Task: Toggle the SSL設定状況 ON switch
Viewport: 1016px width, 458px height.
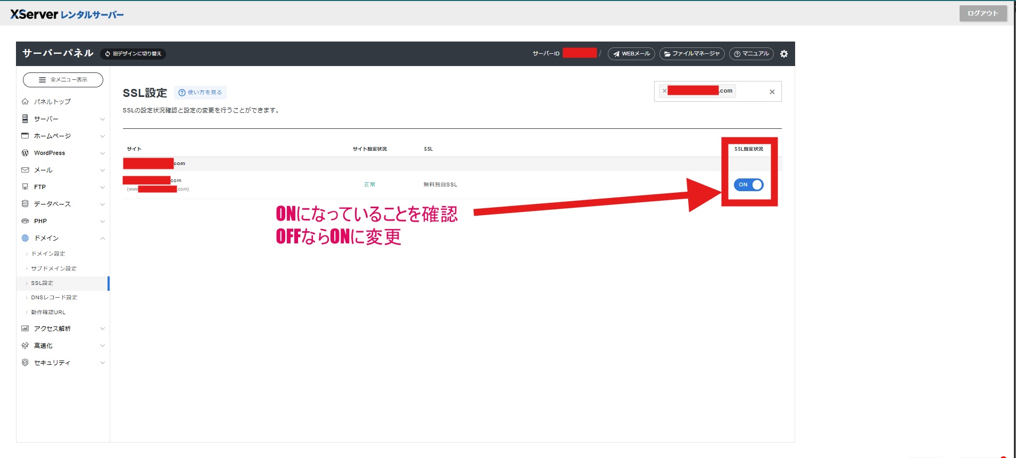Action: 748,185
